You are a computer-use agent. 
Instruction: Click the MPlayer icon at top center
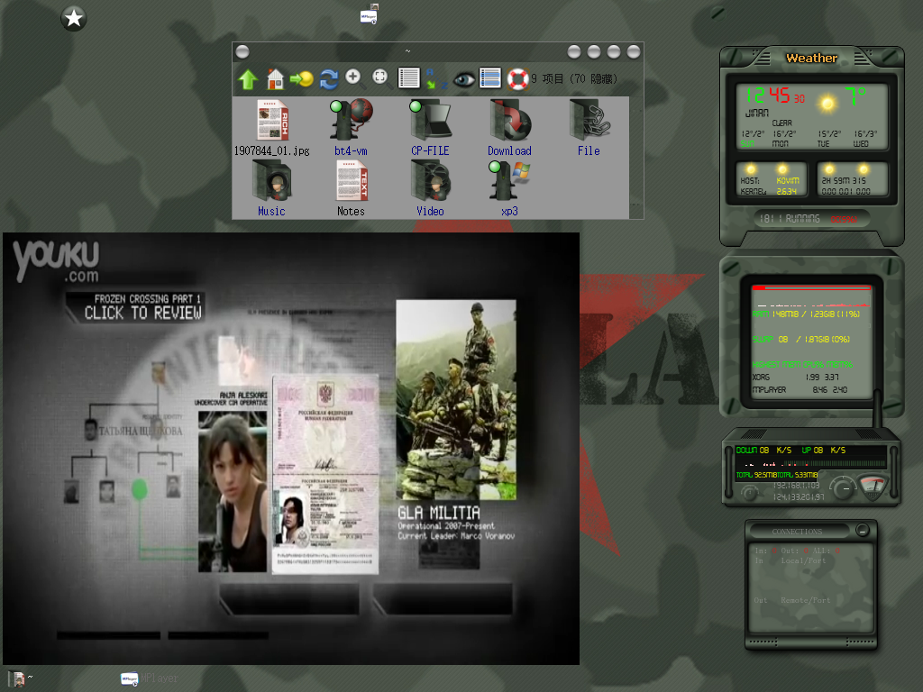369,14
